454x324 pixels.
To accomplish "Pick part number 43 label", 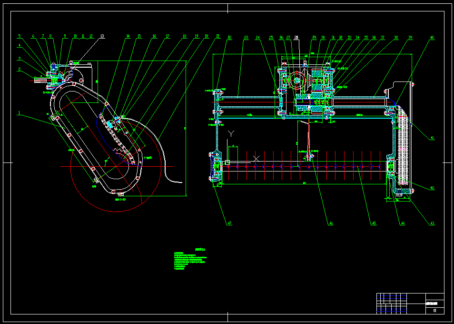I will coord(432,223).
